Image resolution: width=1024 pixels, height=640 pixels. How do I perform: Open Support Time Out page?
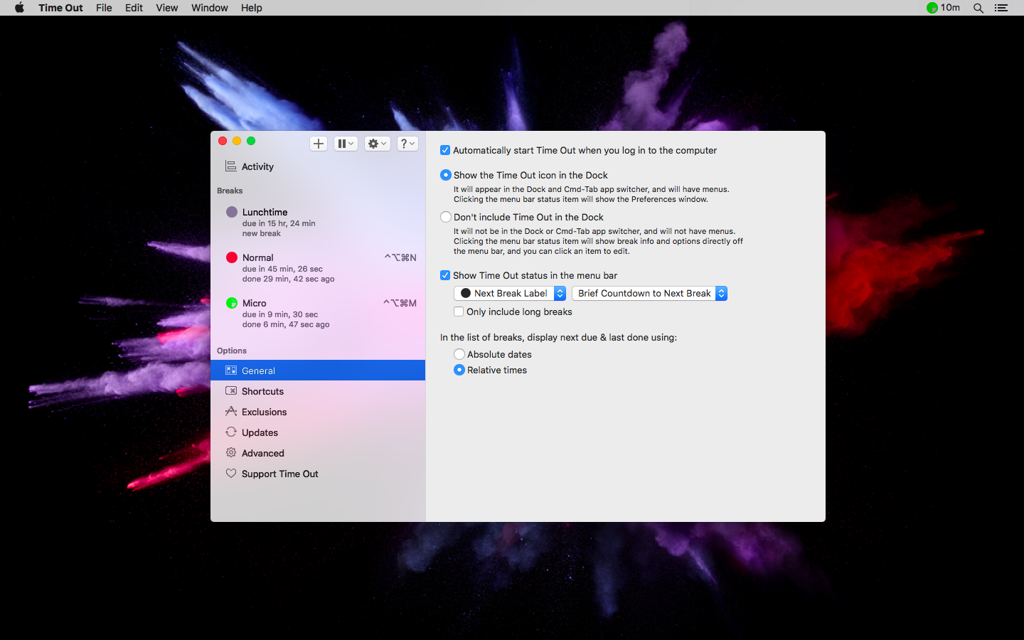[x=318, y=474]
